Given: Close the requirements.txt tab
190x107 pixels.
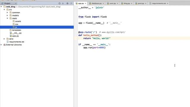Looking at the screenshot, I should click(167, 4).
